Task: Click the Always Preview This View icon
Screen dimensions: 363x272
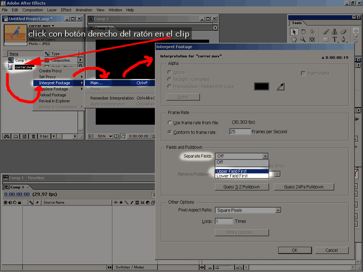Action: click(90, 136)
